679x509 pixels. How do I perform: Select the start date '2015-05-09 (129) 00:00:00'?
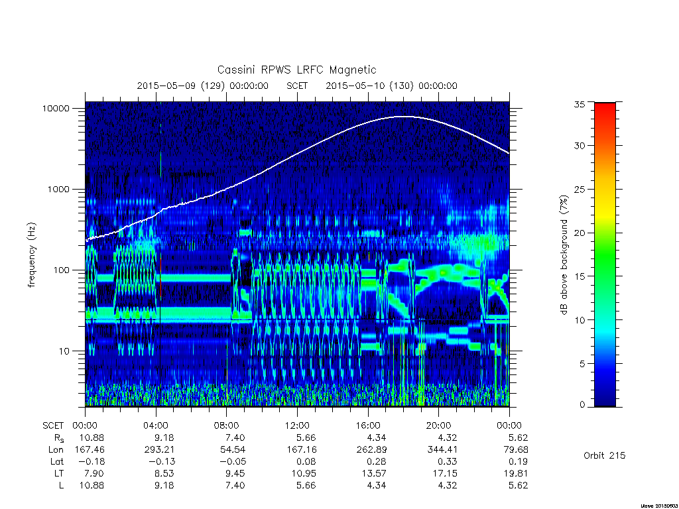coord(203,85)
